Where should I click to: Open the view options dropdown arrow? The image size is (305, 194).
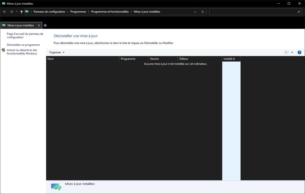click(292, 52)
